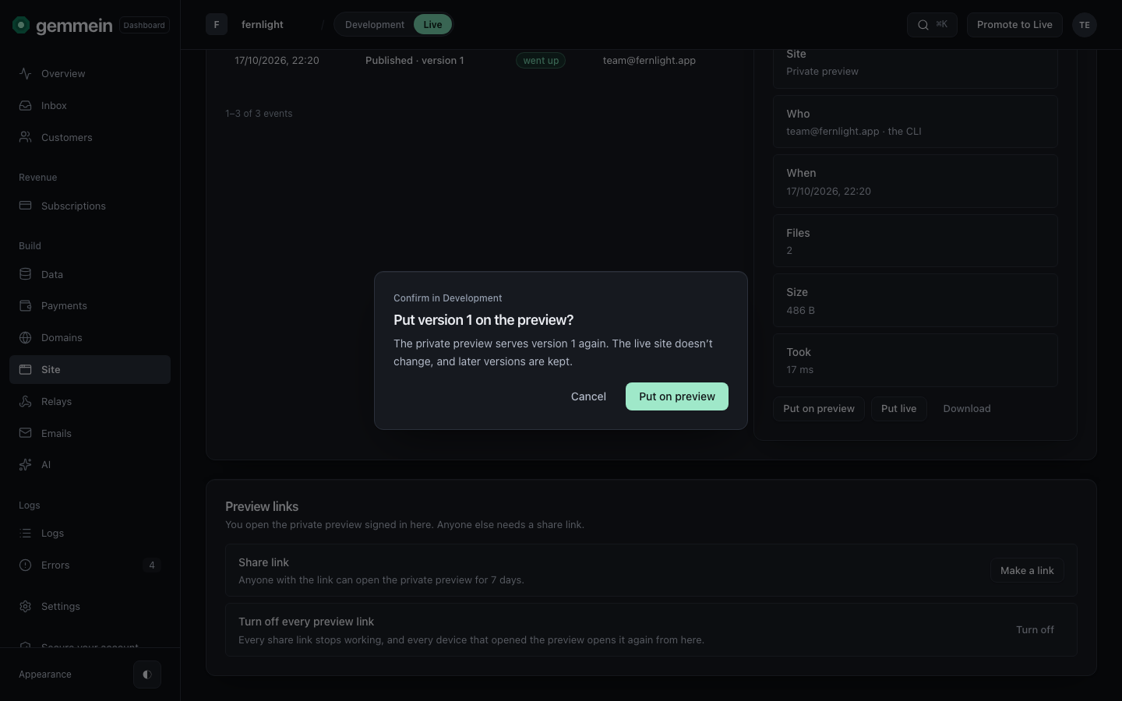Click the 'Size 486 B' detail card

click(x=916, y=301)
